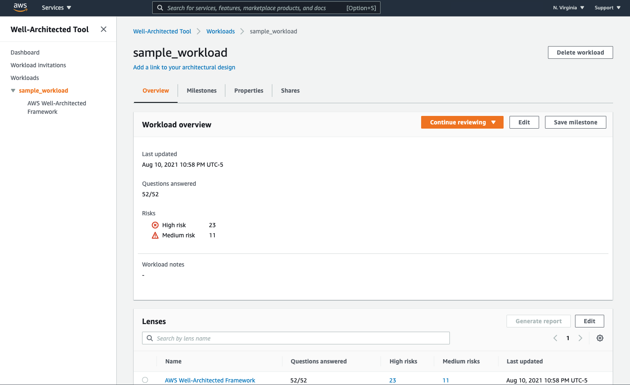630x385 pixels.
Task: Click the AWS logo home icon
Action: tap(20, 7)
